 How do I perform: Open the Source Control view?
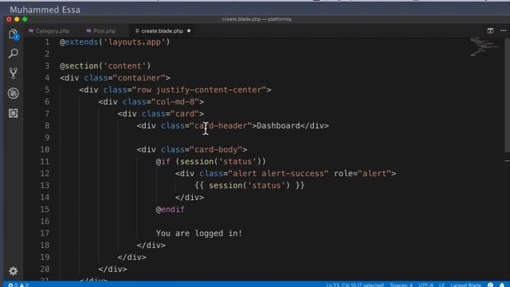click(13, 73)
